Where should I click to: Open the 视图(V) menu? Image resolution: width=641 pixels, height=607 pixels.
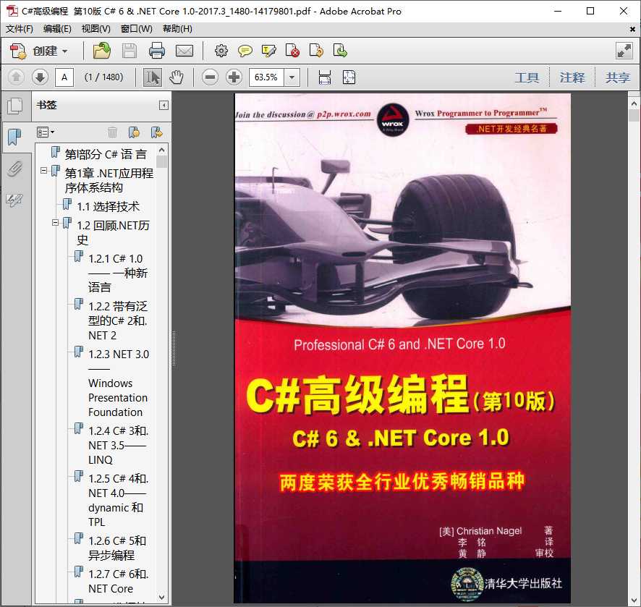(x=95, y=29)
